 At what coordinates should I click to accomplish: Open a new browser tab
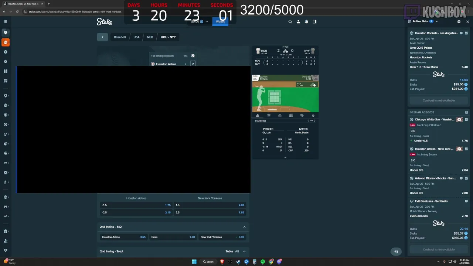pos(48,4)
